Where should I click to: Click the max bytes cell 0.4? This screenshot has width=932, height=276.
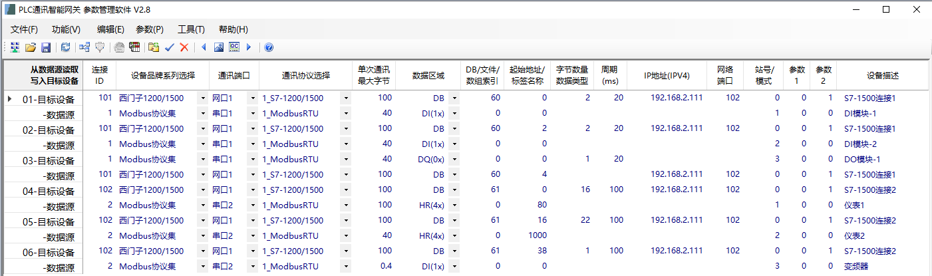[374, 266]
